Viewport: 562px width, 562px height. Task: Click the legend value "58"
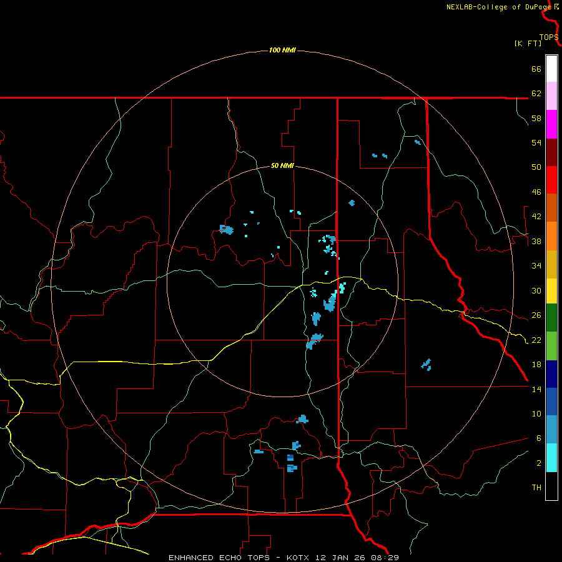[x=536, y=118]
